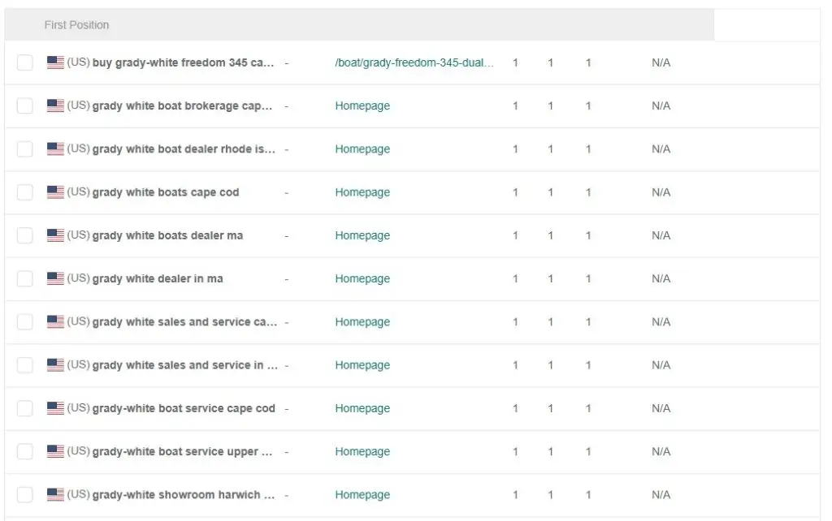Select keyword grady-white boat service upper …

pyautogui.click(x=183, y=451)
